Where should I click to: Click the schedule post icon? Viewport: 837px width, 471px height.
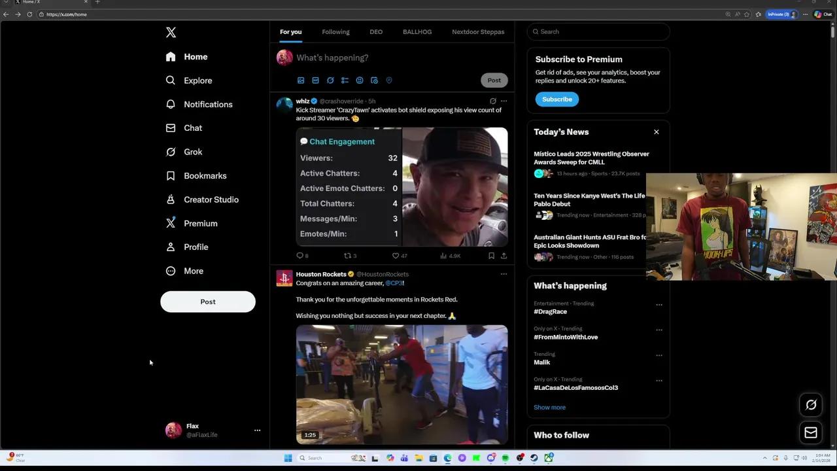tap(374, 80)
